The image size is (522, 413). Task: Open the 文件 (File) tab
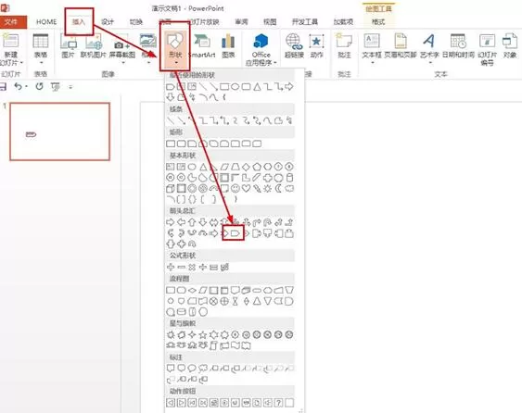pyautogui.click(x=10, y=22)
